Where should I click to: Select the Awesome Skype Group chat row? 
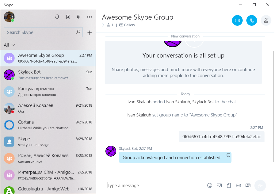click(48, 58)
